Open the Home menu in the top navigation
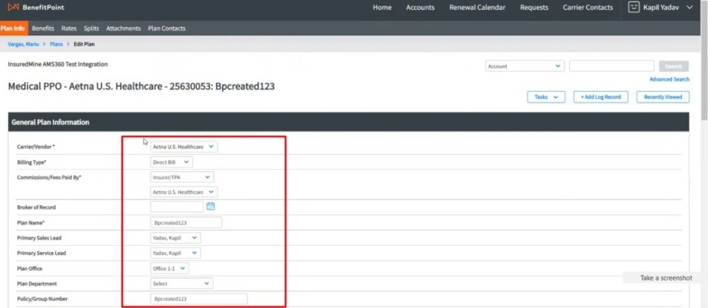Image resolution: width=708 pixels, height=308 pixels. 382,8
